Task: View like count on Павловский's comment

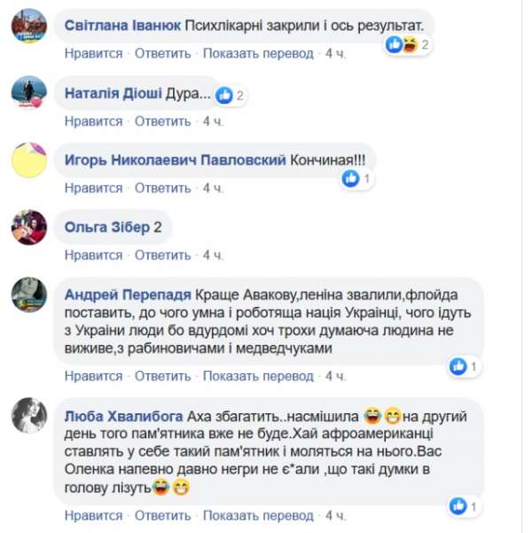Action: tap(356, 178)
